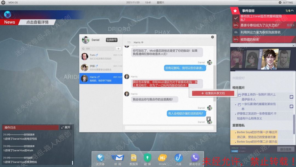Click privacy entry Barbie Saya的炒作第二步
The image size is (296, 167).
[257, 142]
